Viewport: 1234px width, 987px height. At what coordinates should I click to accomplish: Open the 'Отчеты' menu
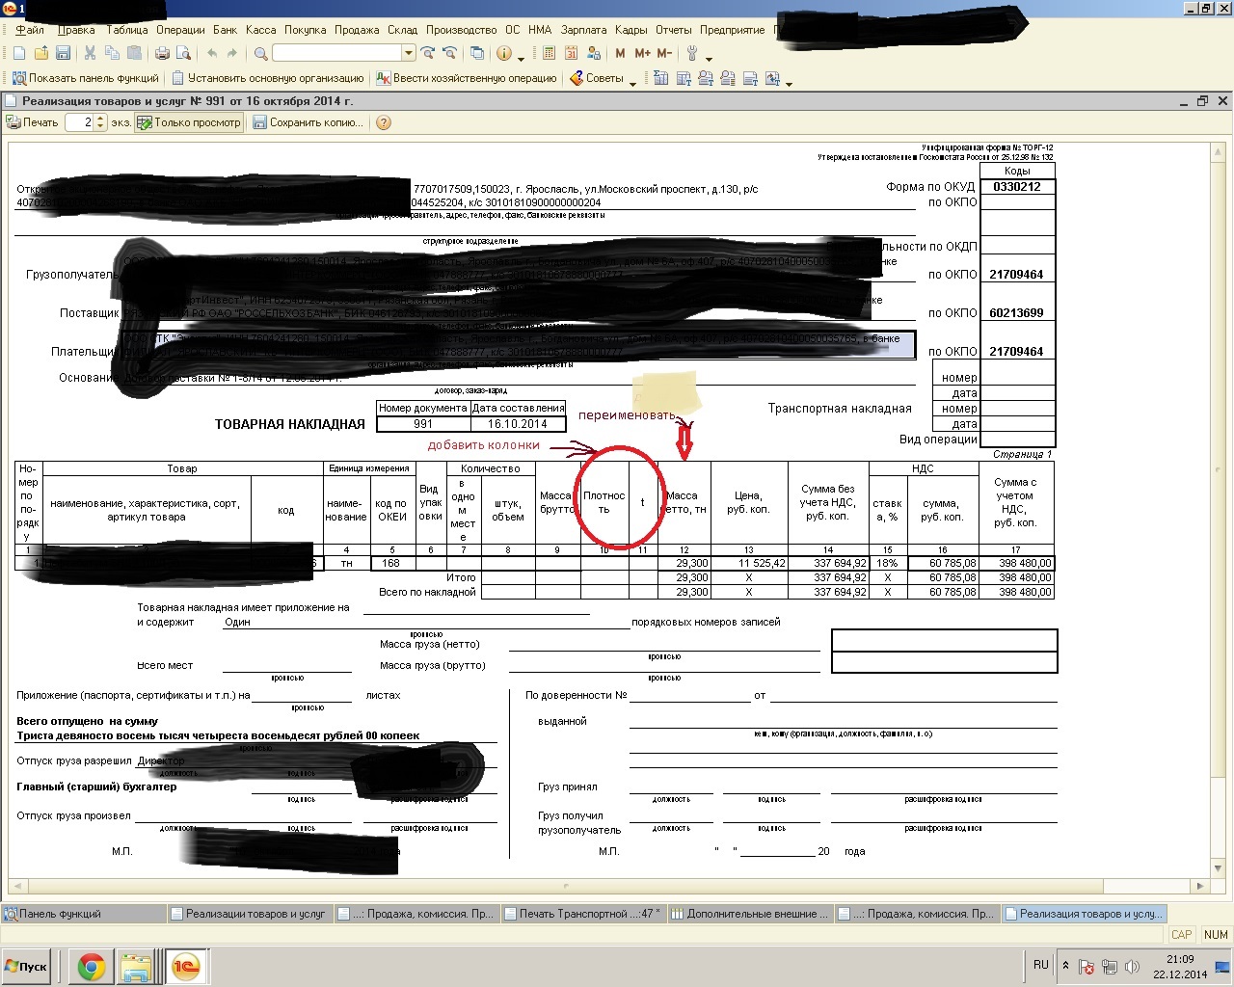click(x=673, y=30)
